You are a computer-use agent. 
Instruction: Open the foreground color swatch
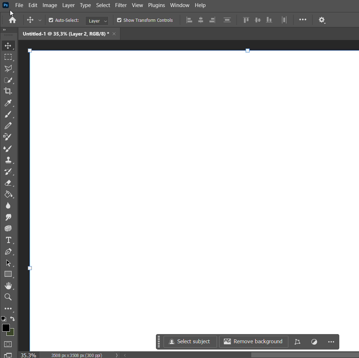pos(6,328)
